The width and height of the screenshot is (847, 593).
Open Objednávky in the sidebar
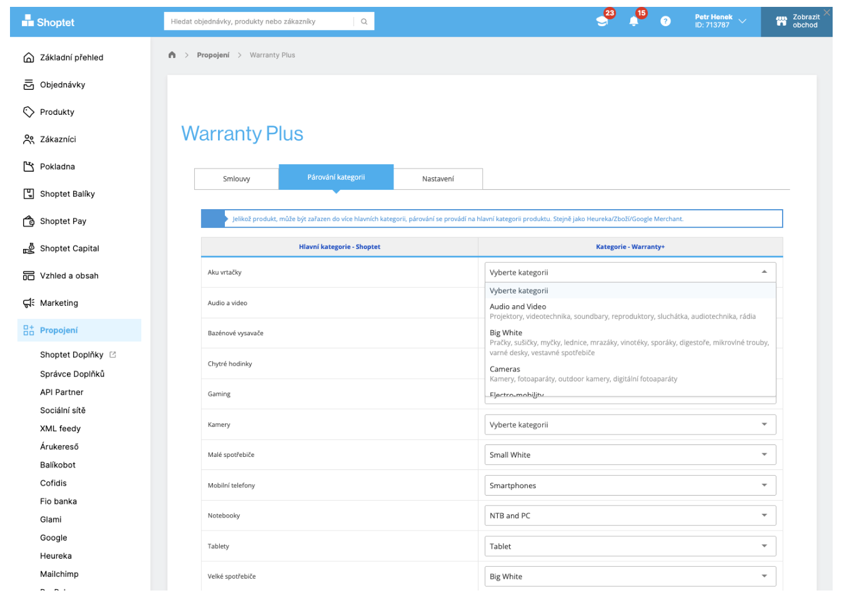point(62,85)
